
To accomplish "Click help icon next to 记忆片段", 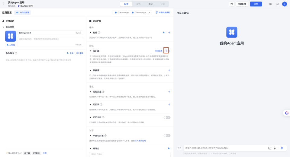I will point(103,117).
